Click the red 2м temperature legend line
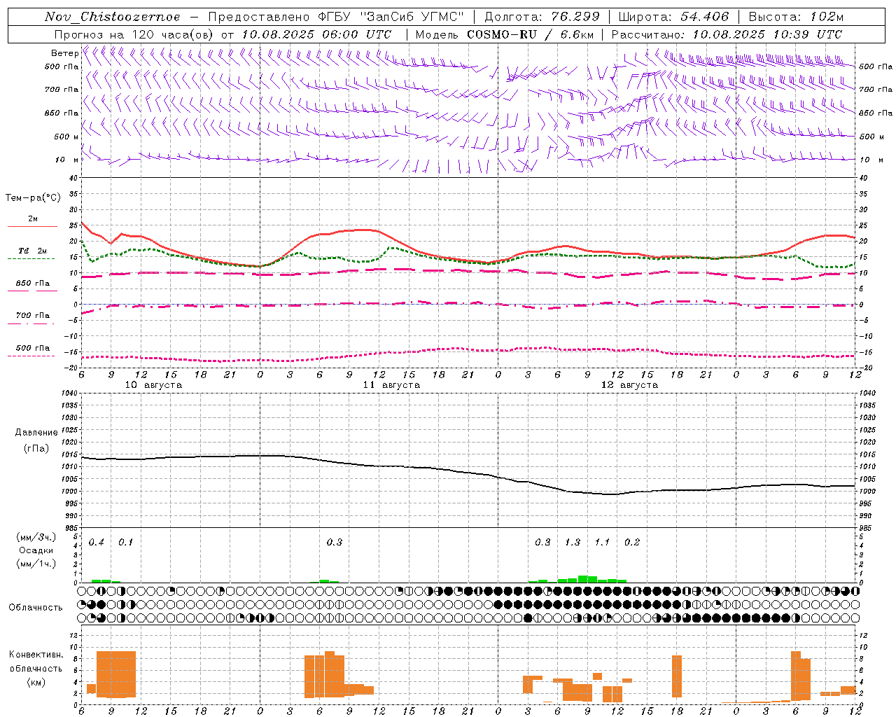The image size is (896, 717). click(x=32, y=226)
